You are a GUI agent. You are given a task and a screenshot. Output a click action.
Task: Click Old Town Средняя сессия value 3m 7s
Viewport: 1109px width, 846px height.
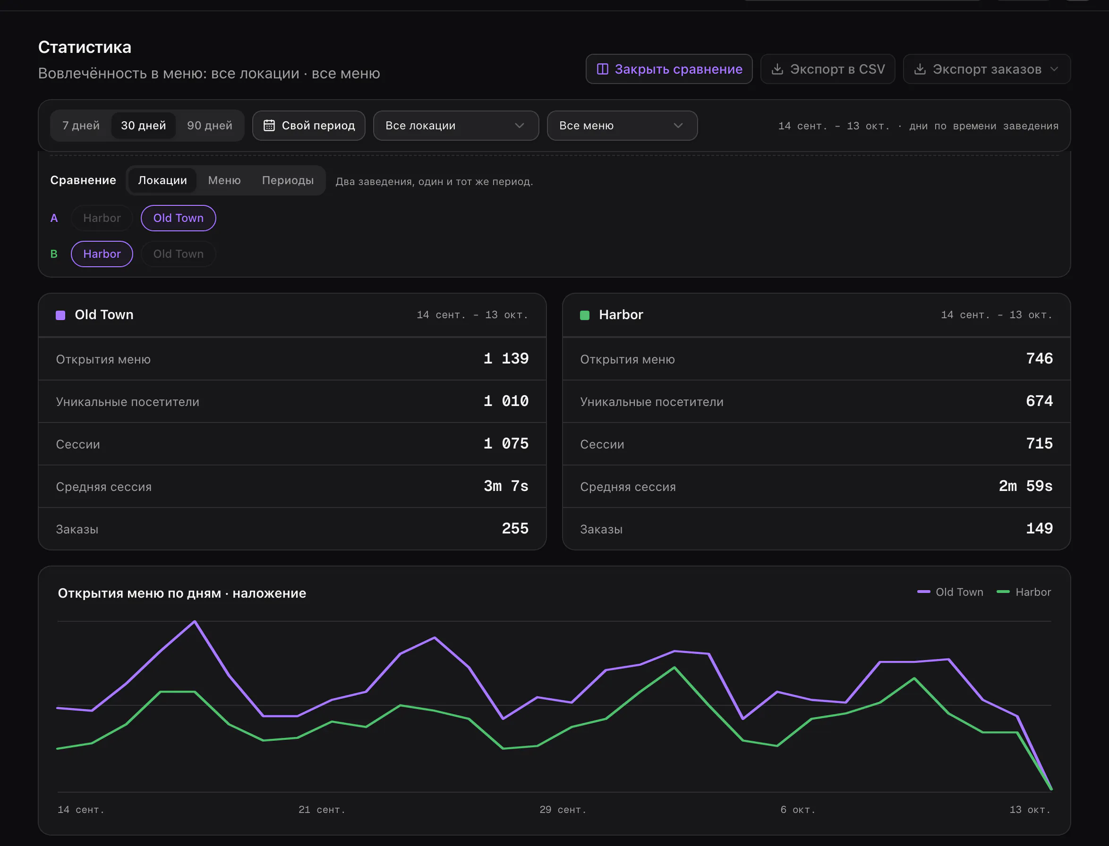[506, 486]
